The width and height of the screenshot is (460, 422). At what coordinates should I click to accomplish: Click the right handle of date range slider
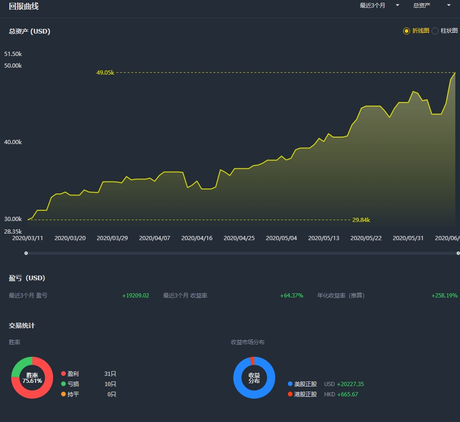(x=458, y=253)
